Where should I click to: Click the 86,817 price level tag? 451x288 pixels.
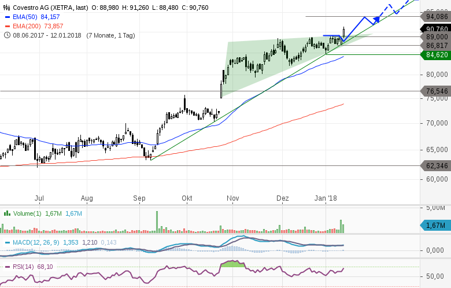pyautogui.click(x=435, y=46)
